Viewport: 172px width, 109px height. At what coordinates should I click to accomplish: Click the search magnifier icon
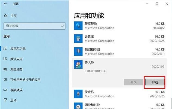[62, 26]
